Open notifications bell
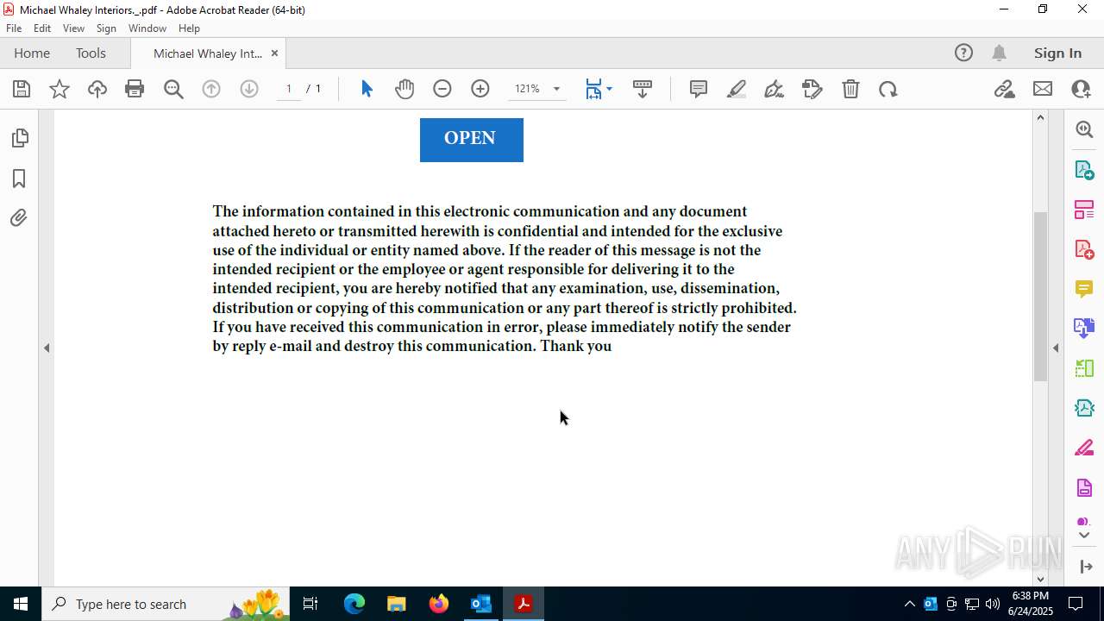Image resolution: width=1104 pixels, height=621 pixels. click(999, 53)
